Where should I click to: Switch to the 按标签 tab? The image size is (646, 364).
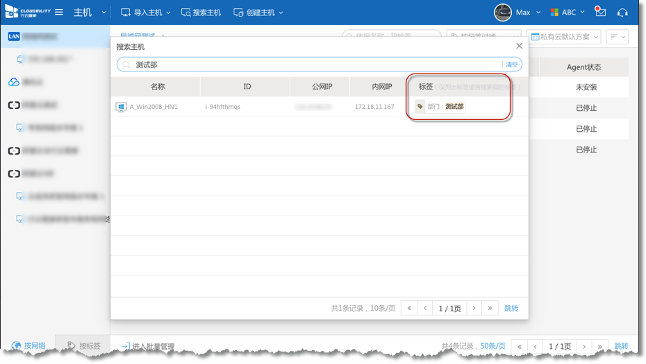coord(84,346)
